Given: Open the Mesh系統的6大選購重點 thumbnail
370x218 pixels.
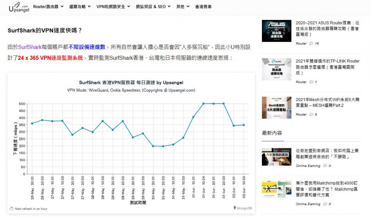Looking at the screenshot, I should coord(276,108).
